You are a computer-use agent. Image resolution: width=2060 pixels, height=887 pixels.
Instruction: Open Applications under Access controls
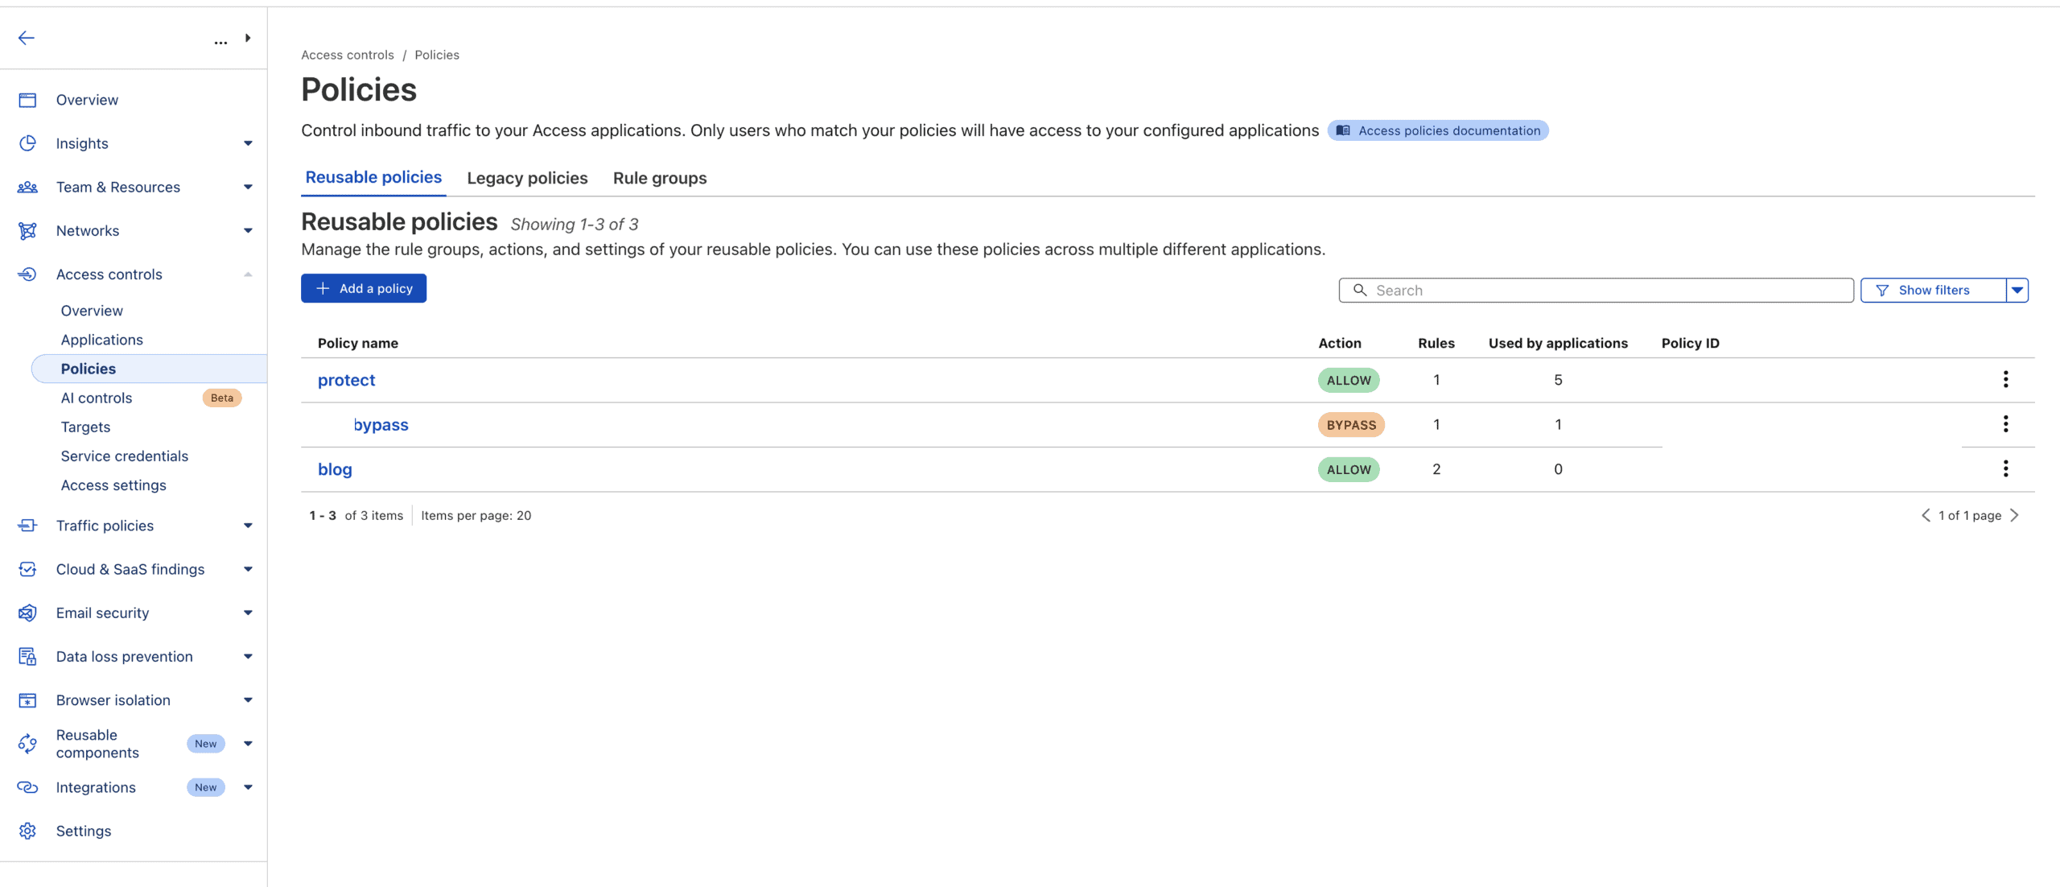click(102, 340)
